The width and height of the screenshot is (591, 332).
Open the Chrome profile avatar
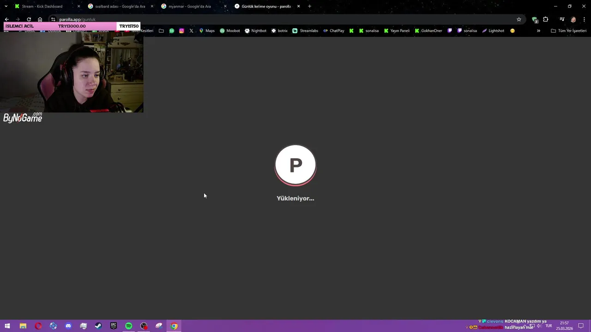[573, 19]
